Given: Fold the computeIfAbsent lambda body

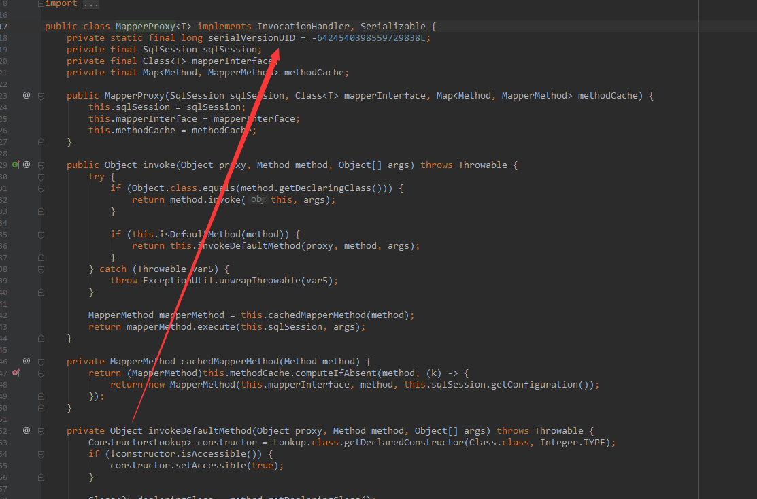Looking at the screenshot, I should tap(41, 373).
